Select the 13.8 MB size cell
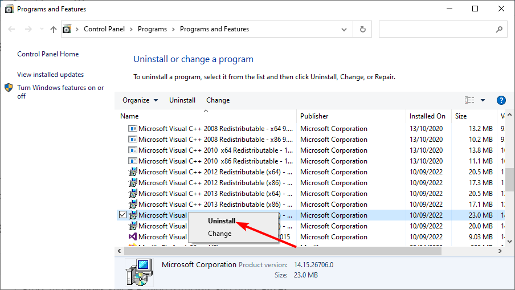The image size is (515, 290). tap(480, 150)
